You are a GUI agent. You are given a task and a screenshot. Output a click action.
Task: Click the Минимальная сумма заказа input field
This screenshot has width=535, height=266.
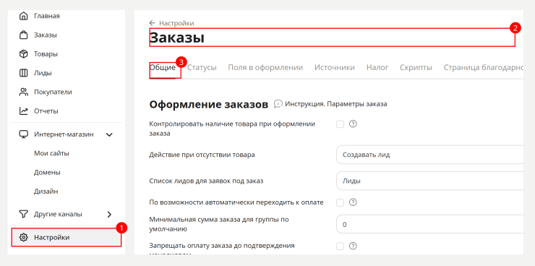430,224
